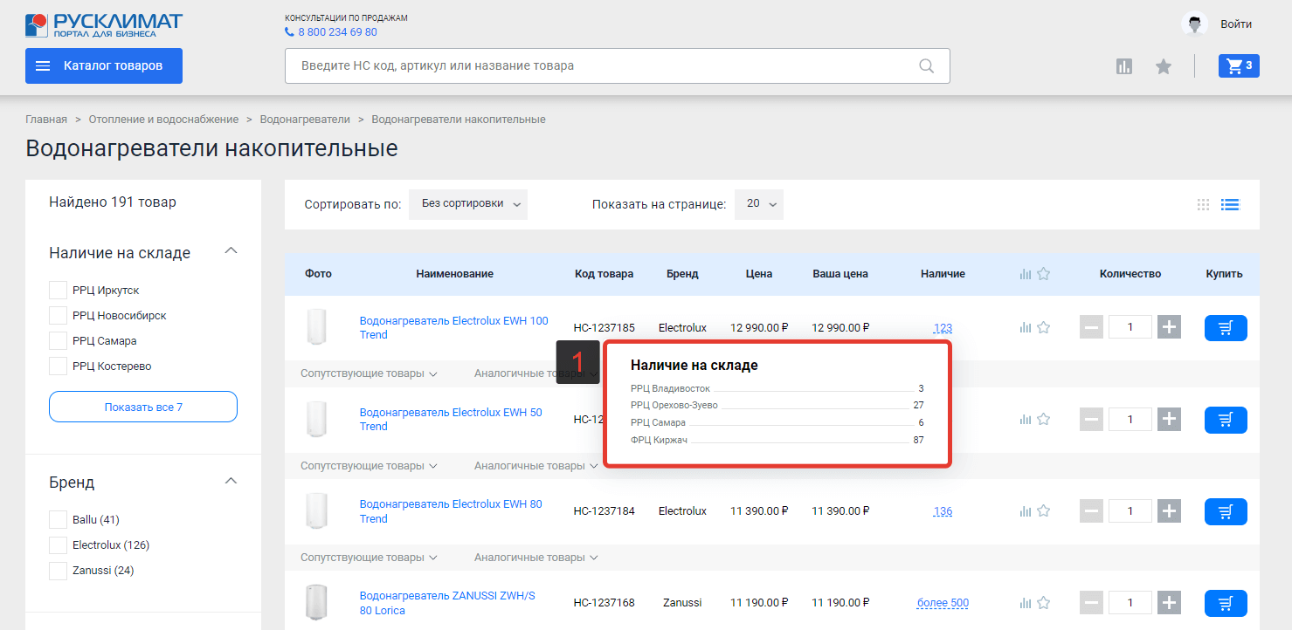Expand Сопутствующие товары for EWH 80 Trend
This screenshot has height=630, width=1292.
(369, 558)
